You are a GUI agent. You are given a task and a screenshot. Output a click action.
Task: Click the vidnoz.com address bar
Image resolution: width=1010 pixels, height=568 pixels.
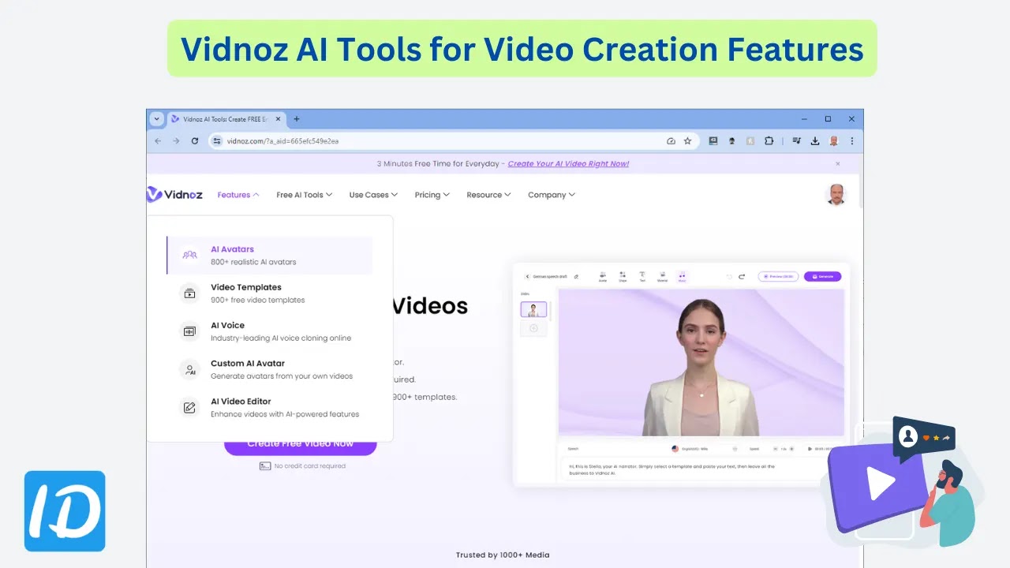click(x=452, y=141)
